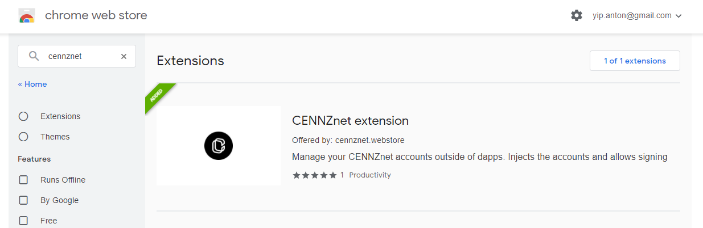
Task: Click the Chrome Web Store logo icon
Action: 27,15
